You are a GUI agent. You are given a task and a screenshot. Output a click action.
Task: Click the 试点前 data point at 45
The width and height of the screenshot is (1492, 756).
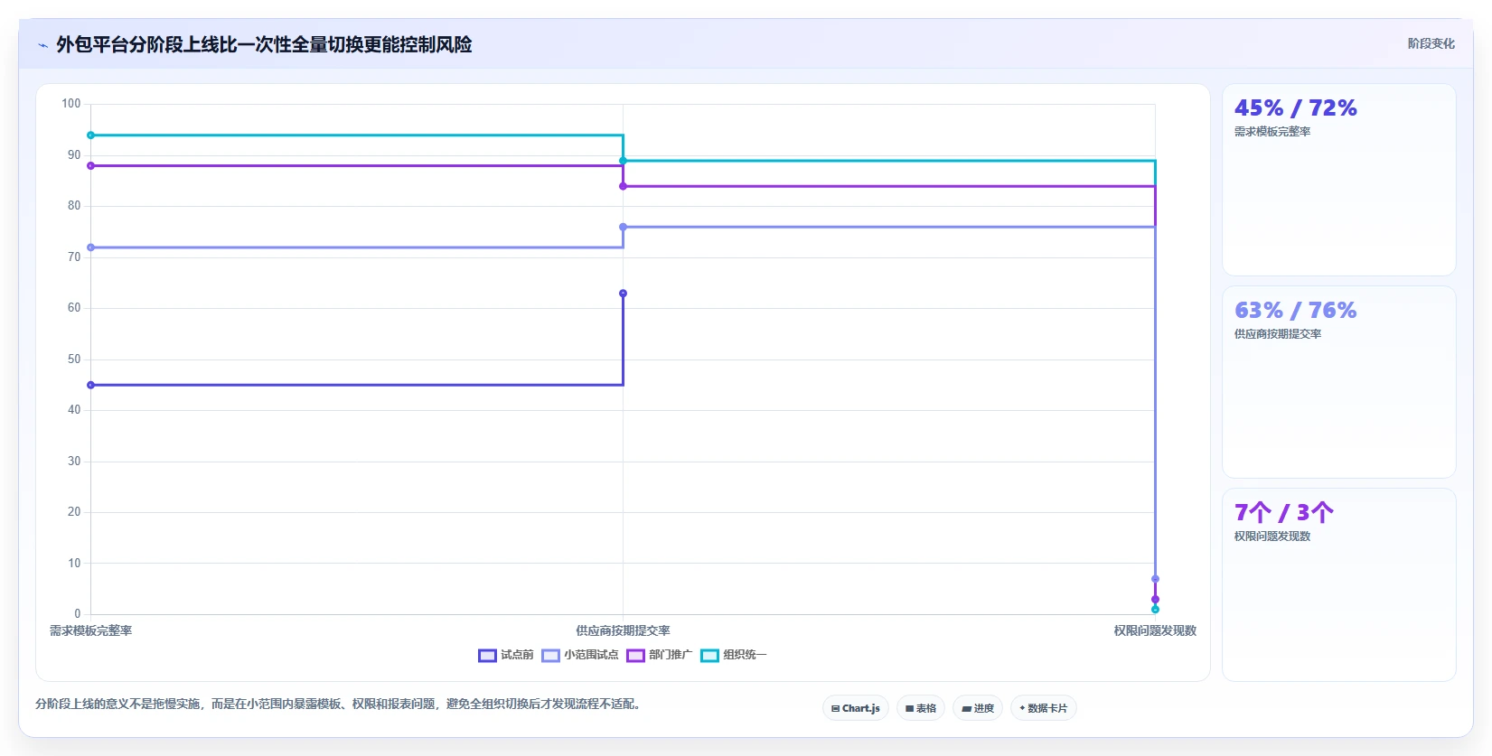90,386
